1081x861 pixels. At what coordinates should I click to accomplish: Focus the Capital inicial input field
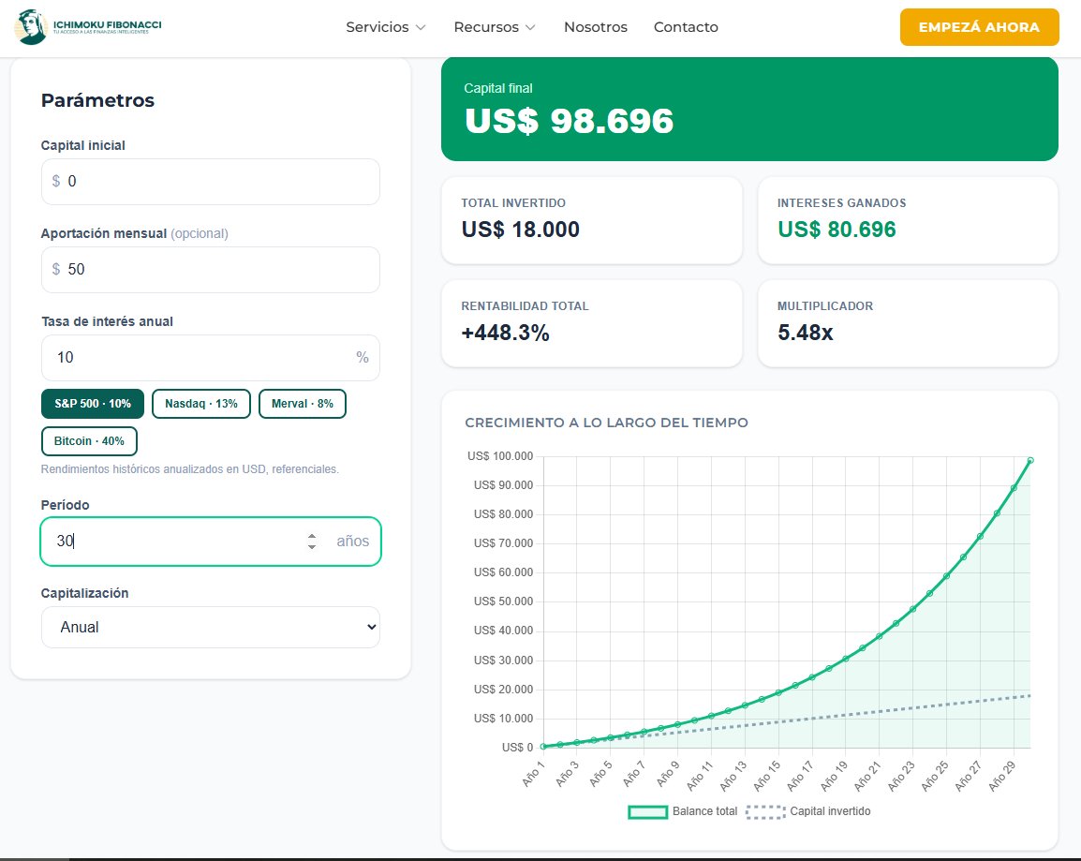pos(210,182)
